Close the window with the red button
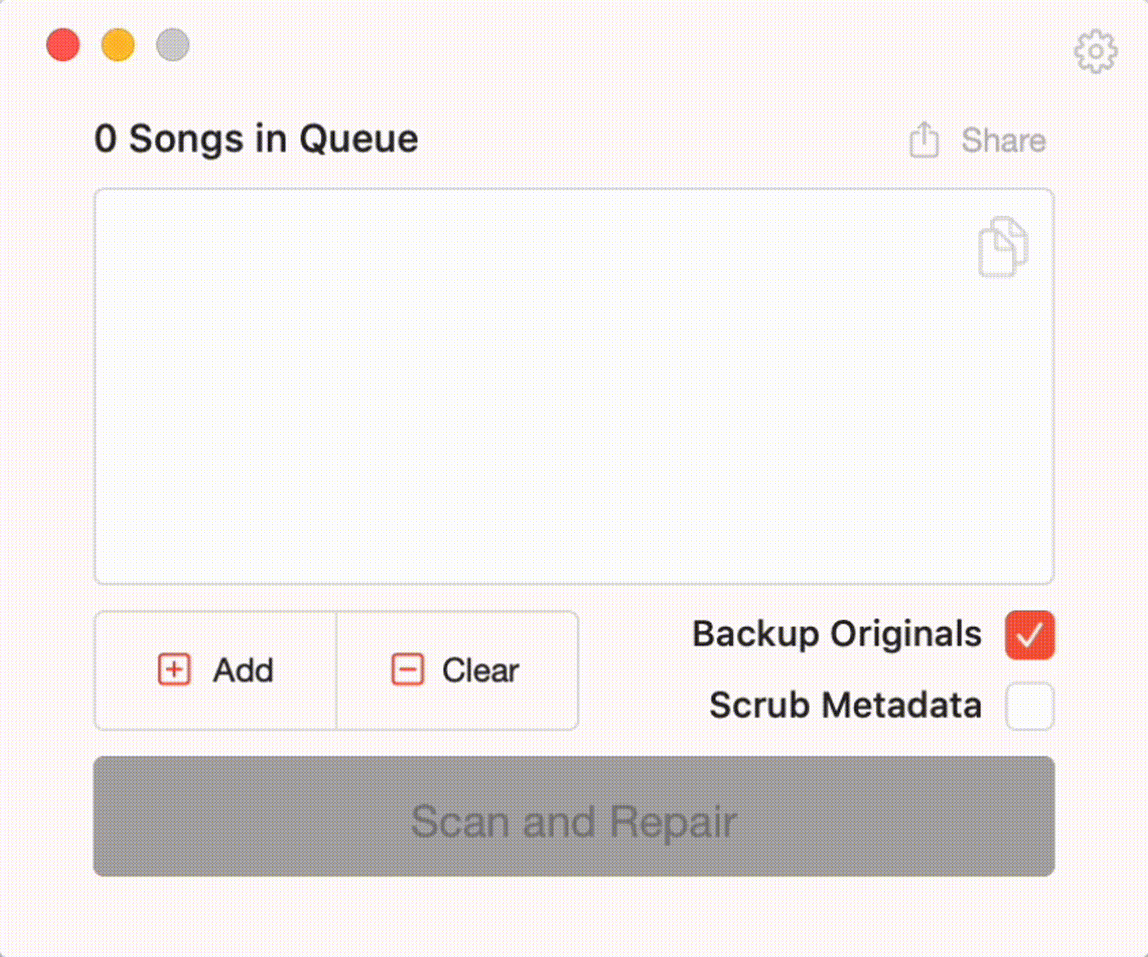Viewport: 1148px width, 957px height. click(63, 45)
